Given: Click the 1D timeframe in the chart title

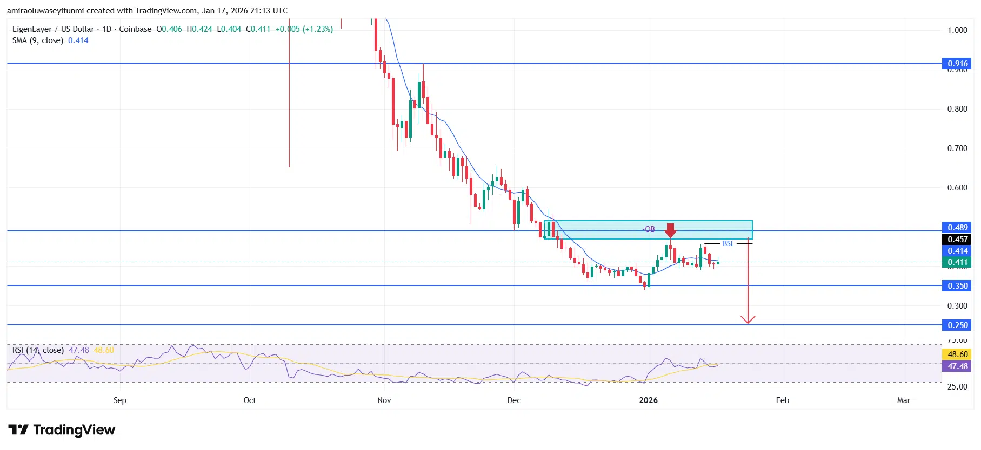Looking at the screenshot, I should (x=106, y=29).
